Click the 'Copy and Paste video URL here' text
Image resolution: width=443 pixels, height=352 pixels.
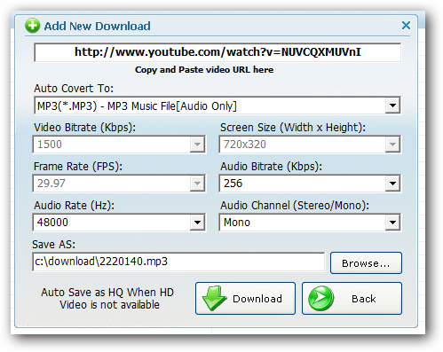(204, 70)
